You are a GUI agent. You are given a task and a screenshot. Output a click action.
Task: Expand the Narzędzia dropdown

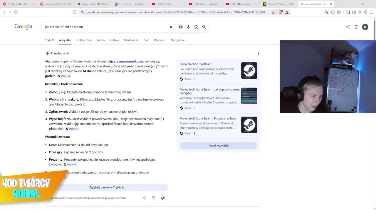(179, 40)
